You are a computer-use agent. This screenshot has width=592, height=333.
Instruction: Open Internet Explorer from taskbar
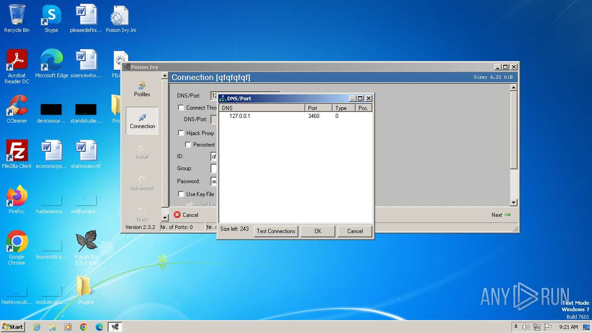(x=37, y=327)
